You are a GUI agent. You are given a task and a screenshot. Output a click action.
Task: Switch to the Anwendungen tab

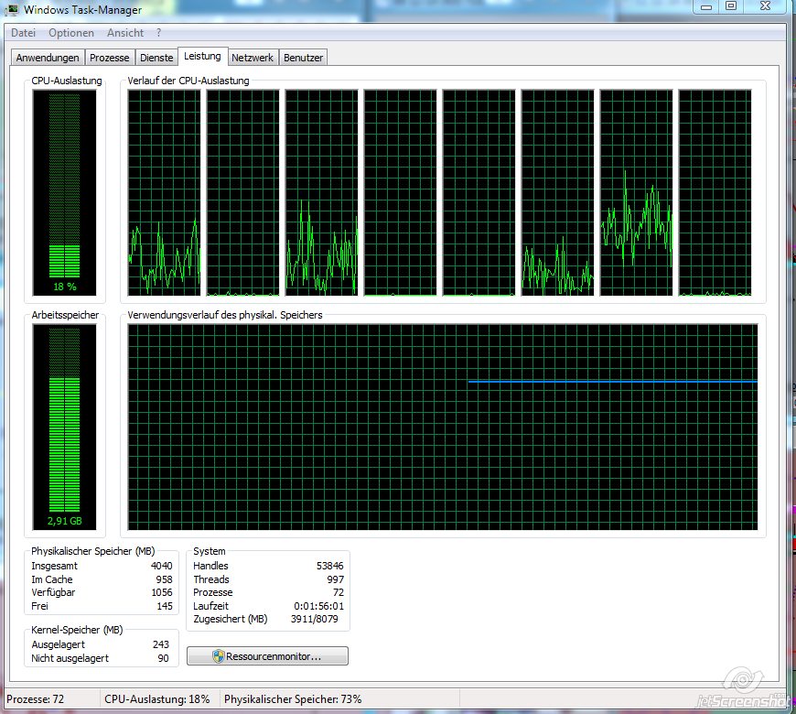48,58
